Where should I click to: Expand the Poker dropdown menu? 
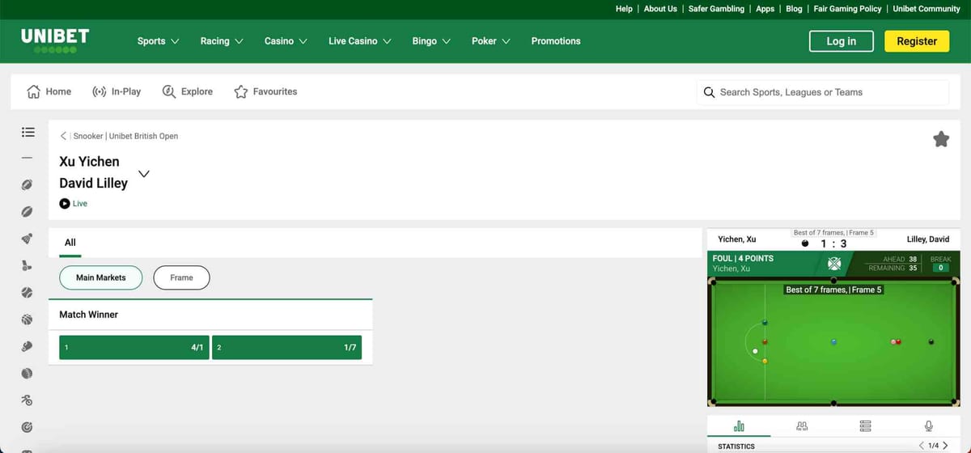click(490, 41)
